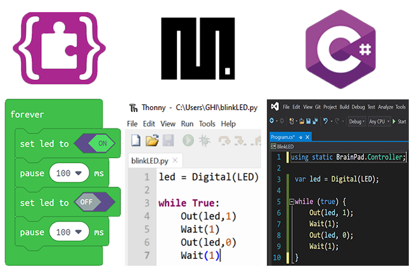Click the purple C# hexagon logo
412x274 pixels.
pyautogui.click(x=340, y=49)
